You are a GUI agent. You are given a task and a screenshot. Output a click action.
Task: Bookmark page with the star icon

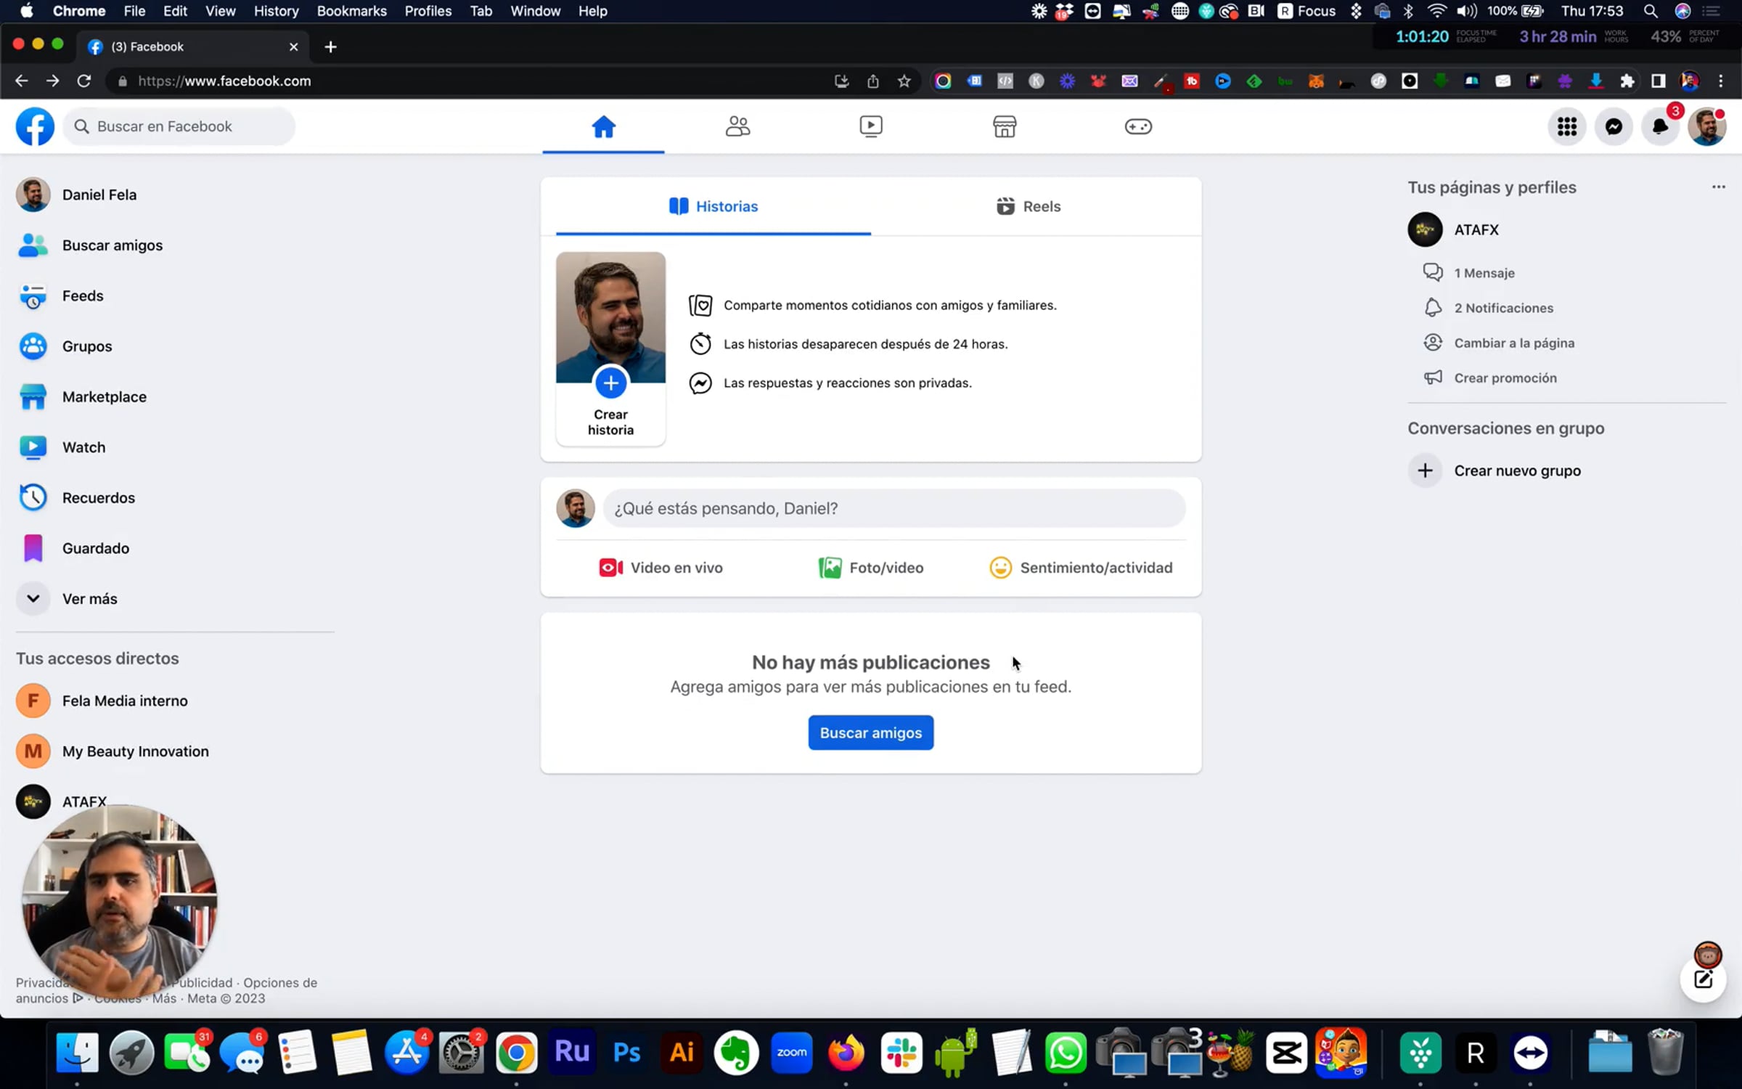[904, 81]
